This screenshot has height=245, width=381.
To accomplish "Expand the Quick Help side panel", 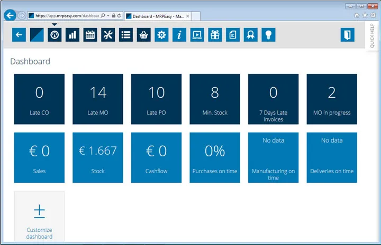I will 373,36.
